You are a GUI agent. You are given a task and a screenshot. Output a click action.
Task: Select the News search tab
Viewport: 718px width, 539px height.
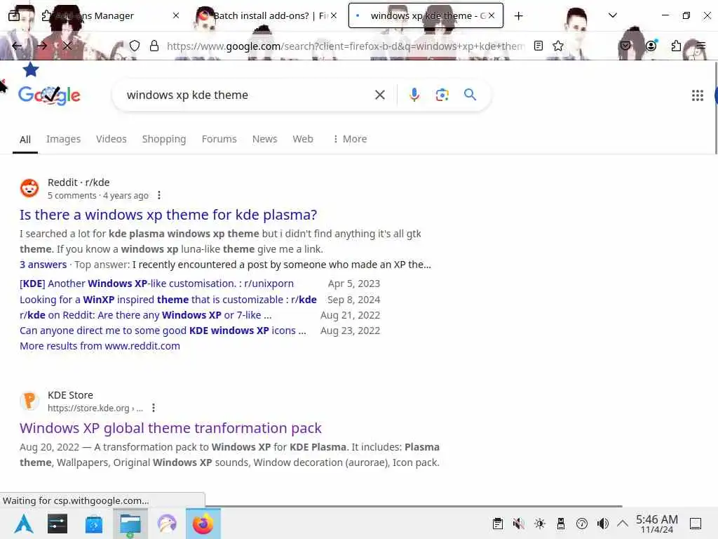coord(264,139)
